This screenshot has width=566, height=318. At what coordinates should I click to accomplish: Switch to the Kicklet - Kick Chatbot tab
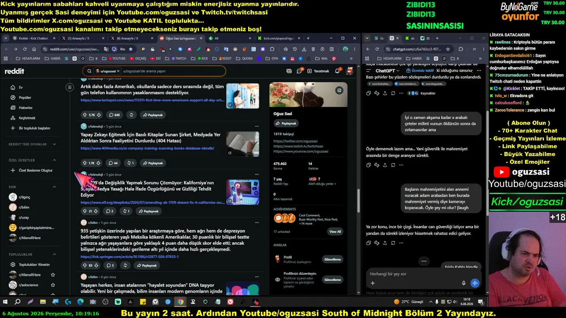(33, 38)
